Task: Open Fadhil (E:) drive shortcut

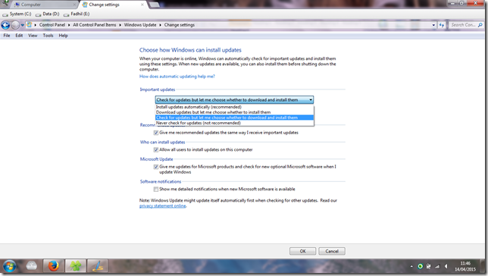Action: click(x=77, y=14)
